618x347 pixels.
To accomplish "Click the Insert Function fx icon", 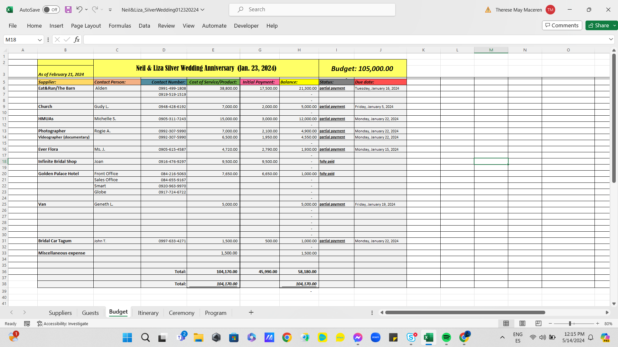I will (77, 40).
